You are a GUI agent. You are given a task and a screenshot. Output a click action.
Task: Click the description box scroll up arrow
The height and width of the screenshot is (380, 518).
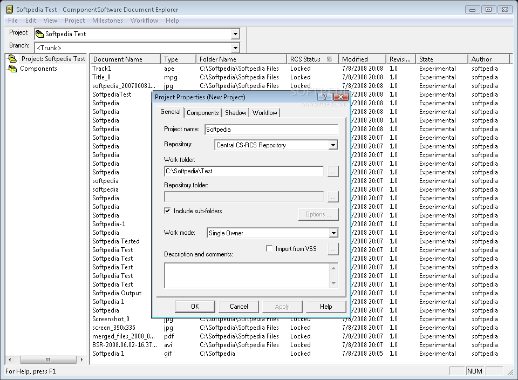coord(333,268)
